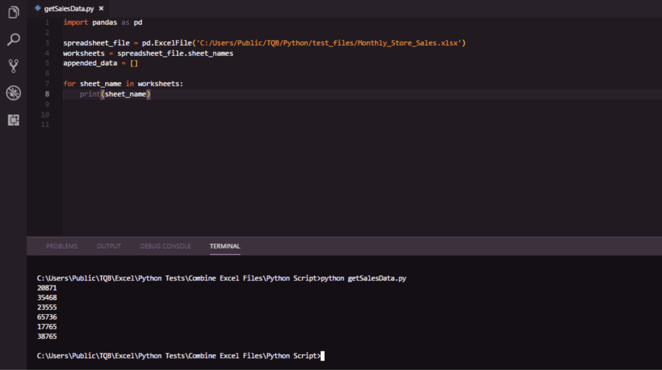The width and height of the screenshot is (662, 370).
Task: Select the getSalesData.py editor tab
Action: point(69,9)
